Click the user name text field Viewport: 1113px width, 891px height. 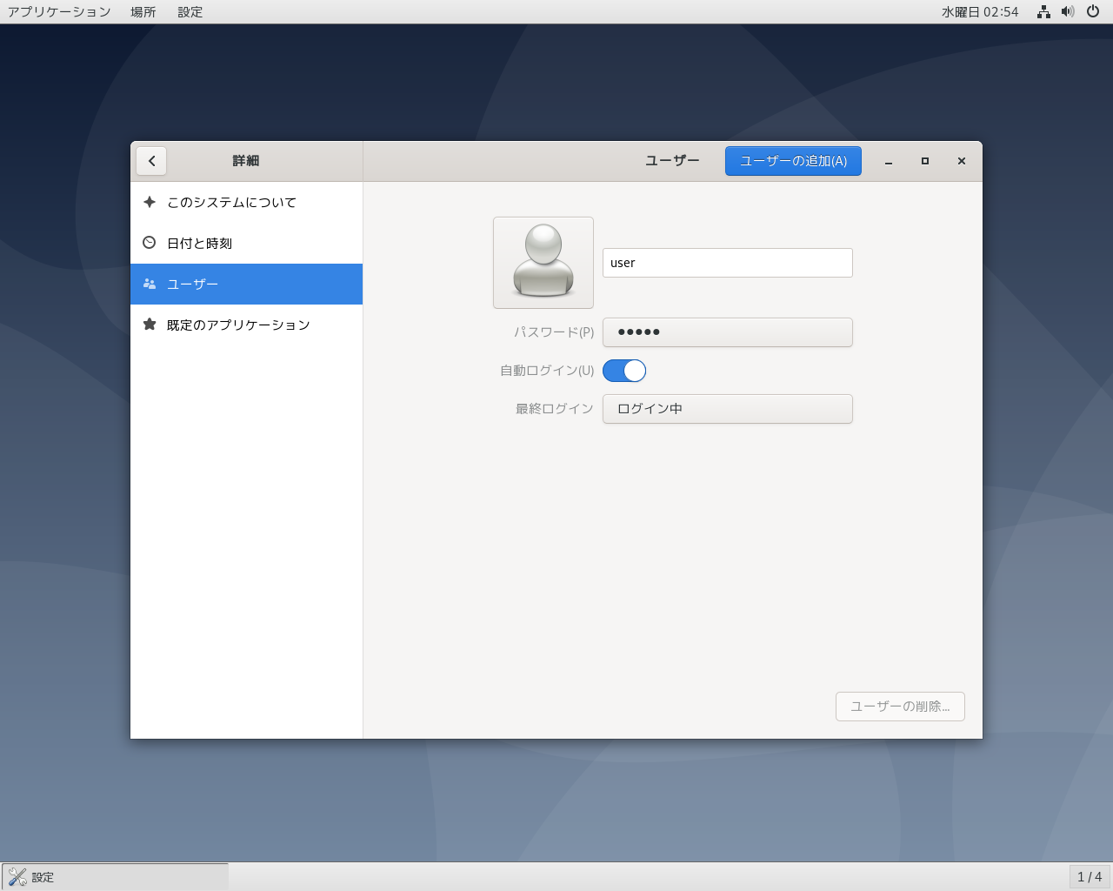tap(727, 263)
